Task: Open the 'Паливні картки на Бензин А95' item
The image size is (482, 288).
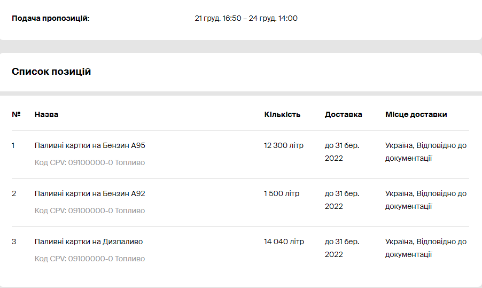Action: click(x=90, y=145)
